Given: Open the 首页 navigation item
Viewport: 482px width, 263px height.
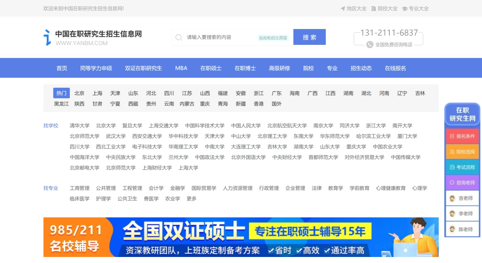Looking at the screenshot, I should 62,68.
